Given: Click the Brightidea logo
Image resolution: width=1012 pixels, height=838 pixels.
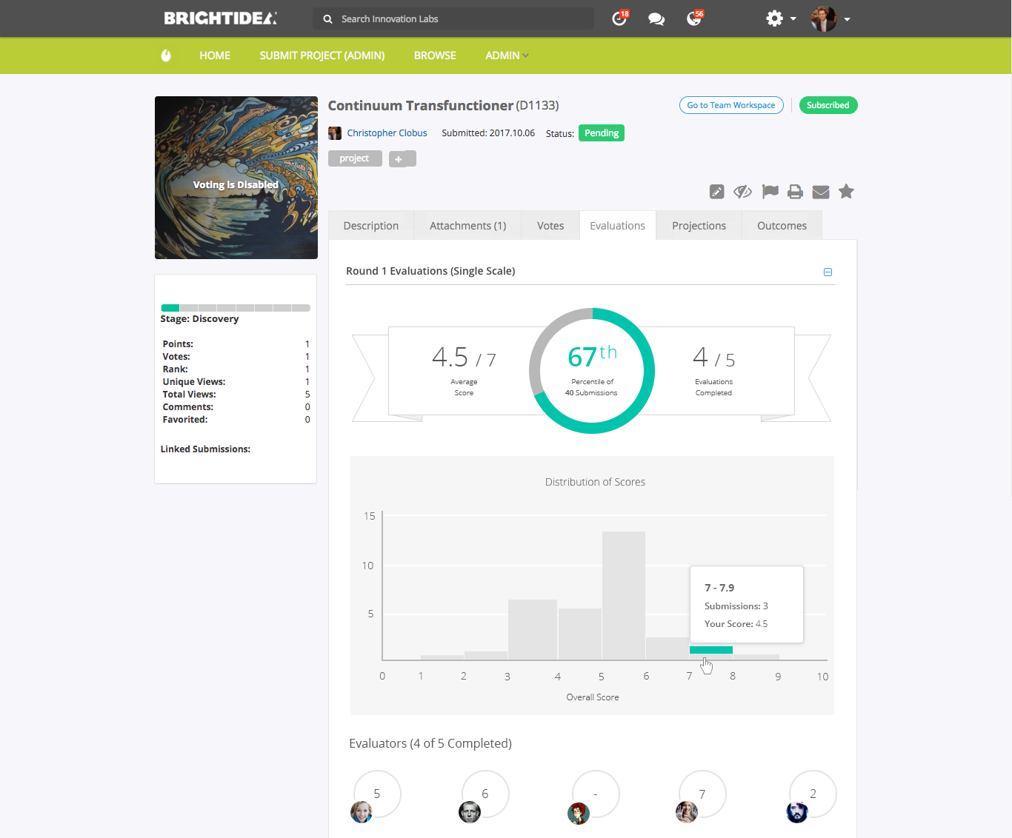Looking at the screenshot, I should click(x=221, y=19).
